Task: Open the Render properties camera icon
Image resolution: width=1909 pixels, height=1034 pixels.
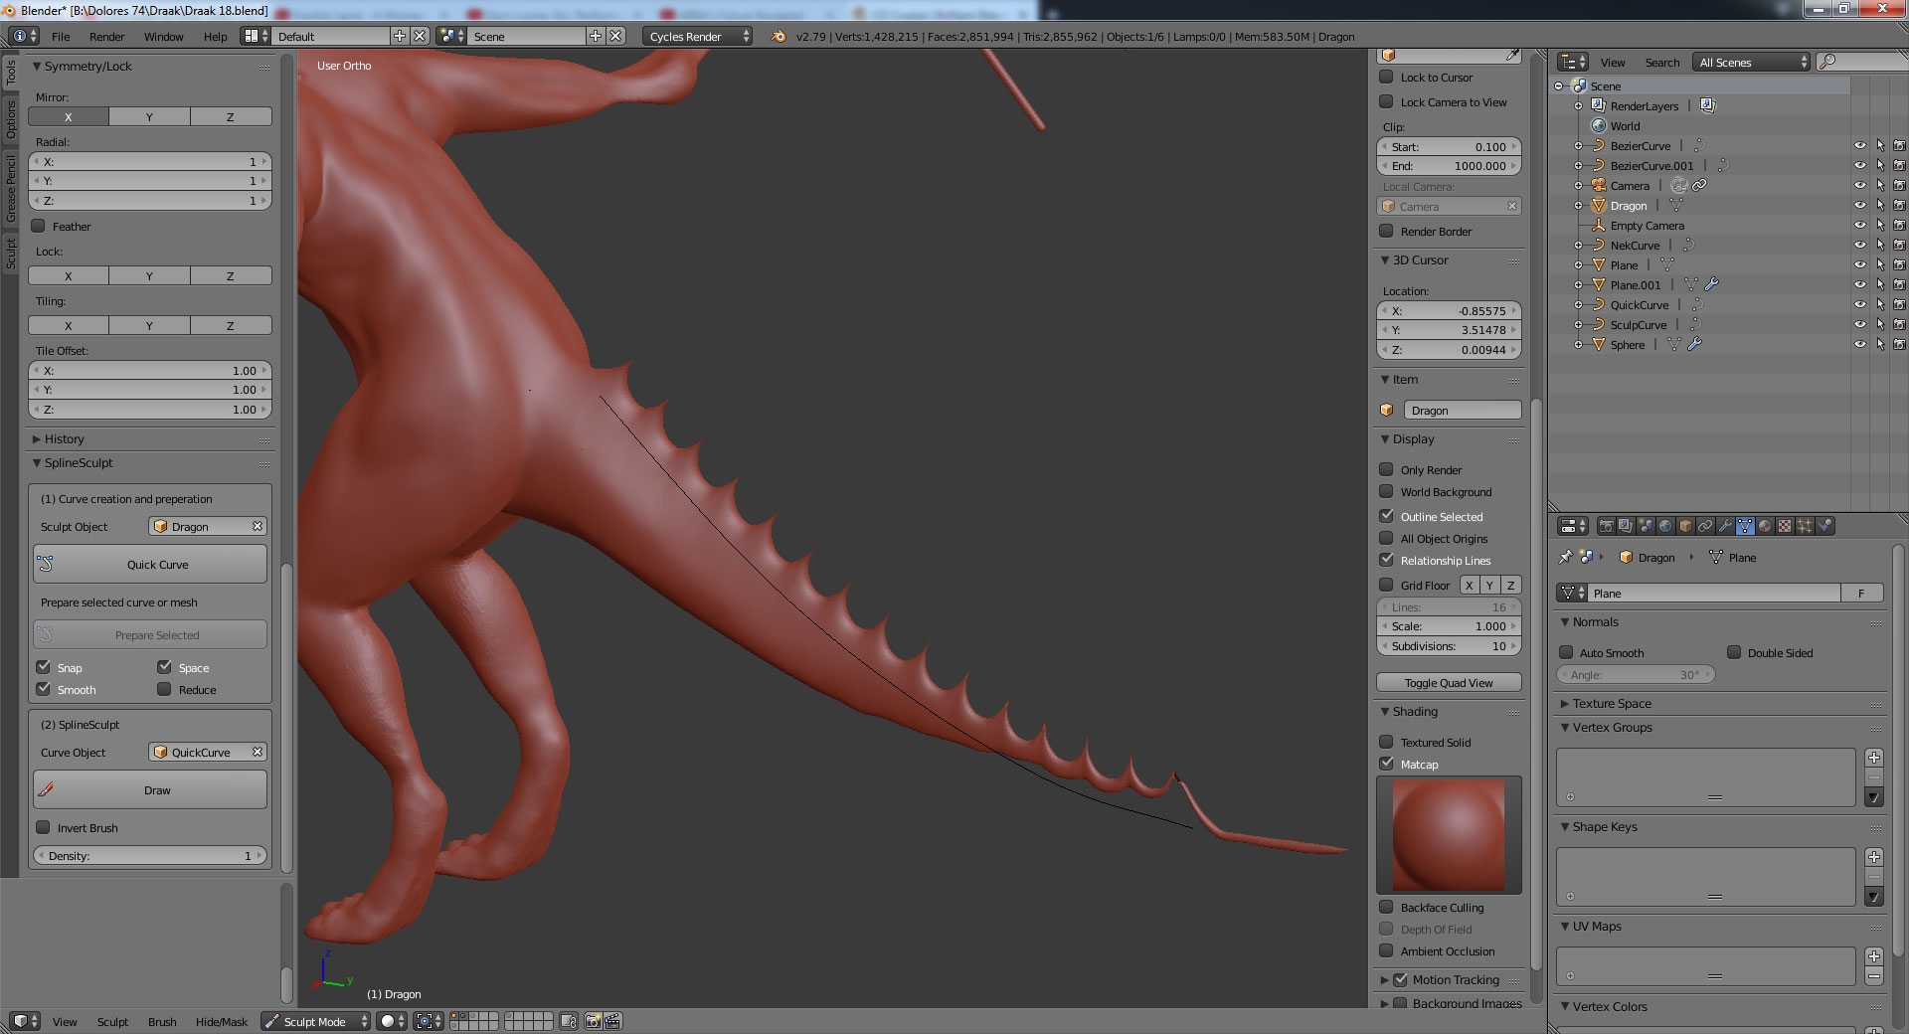Action: (1606, 526)
